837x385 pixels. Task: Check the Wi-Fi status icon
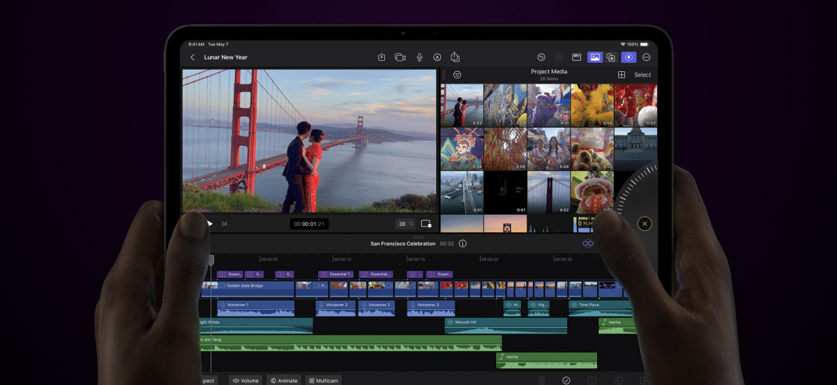point(623,44)
